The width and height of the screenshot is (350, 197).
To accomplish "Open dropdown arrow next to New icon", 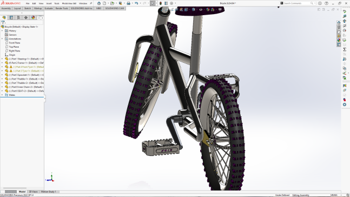I will tap(108, 3).
